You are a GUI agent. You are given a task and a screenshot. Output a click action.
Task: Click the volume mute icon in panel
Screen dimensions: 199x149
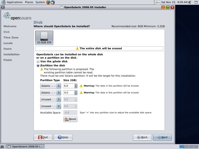pos(190,2)
